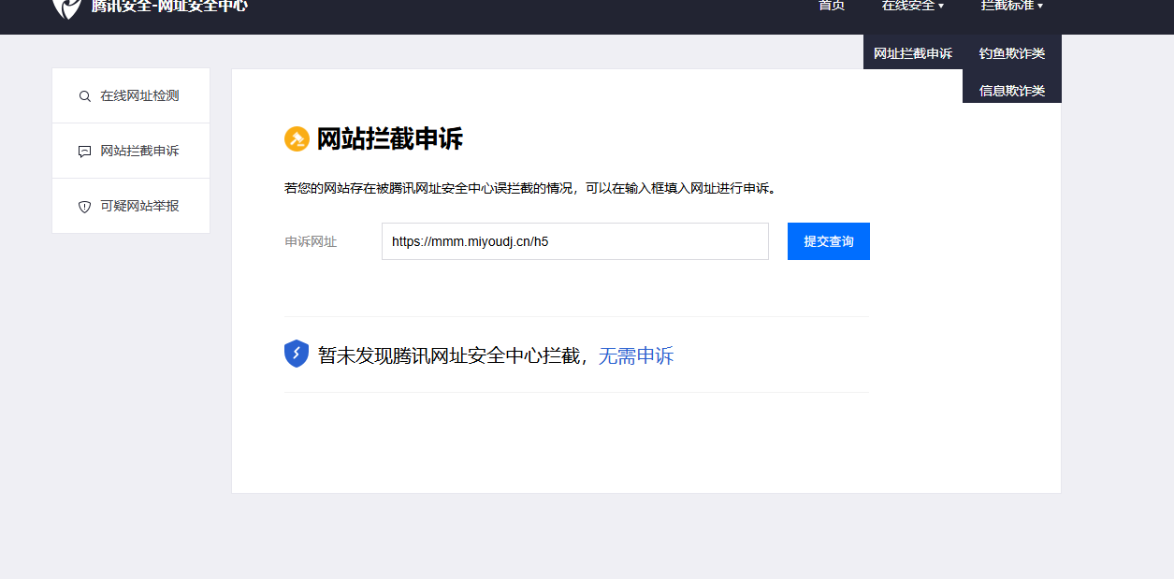
Task: Go to 首页 in the top navigation
Action: (x=832, y=6)
